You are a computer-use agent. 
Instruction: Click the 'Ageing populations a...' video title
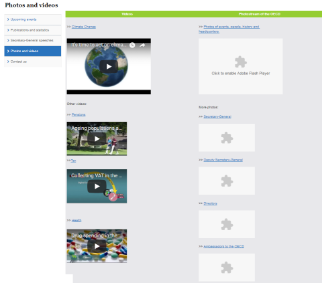(x=97, y=128)
